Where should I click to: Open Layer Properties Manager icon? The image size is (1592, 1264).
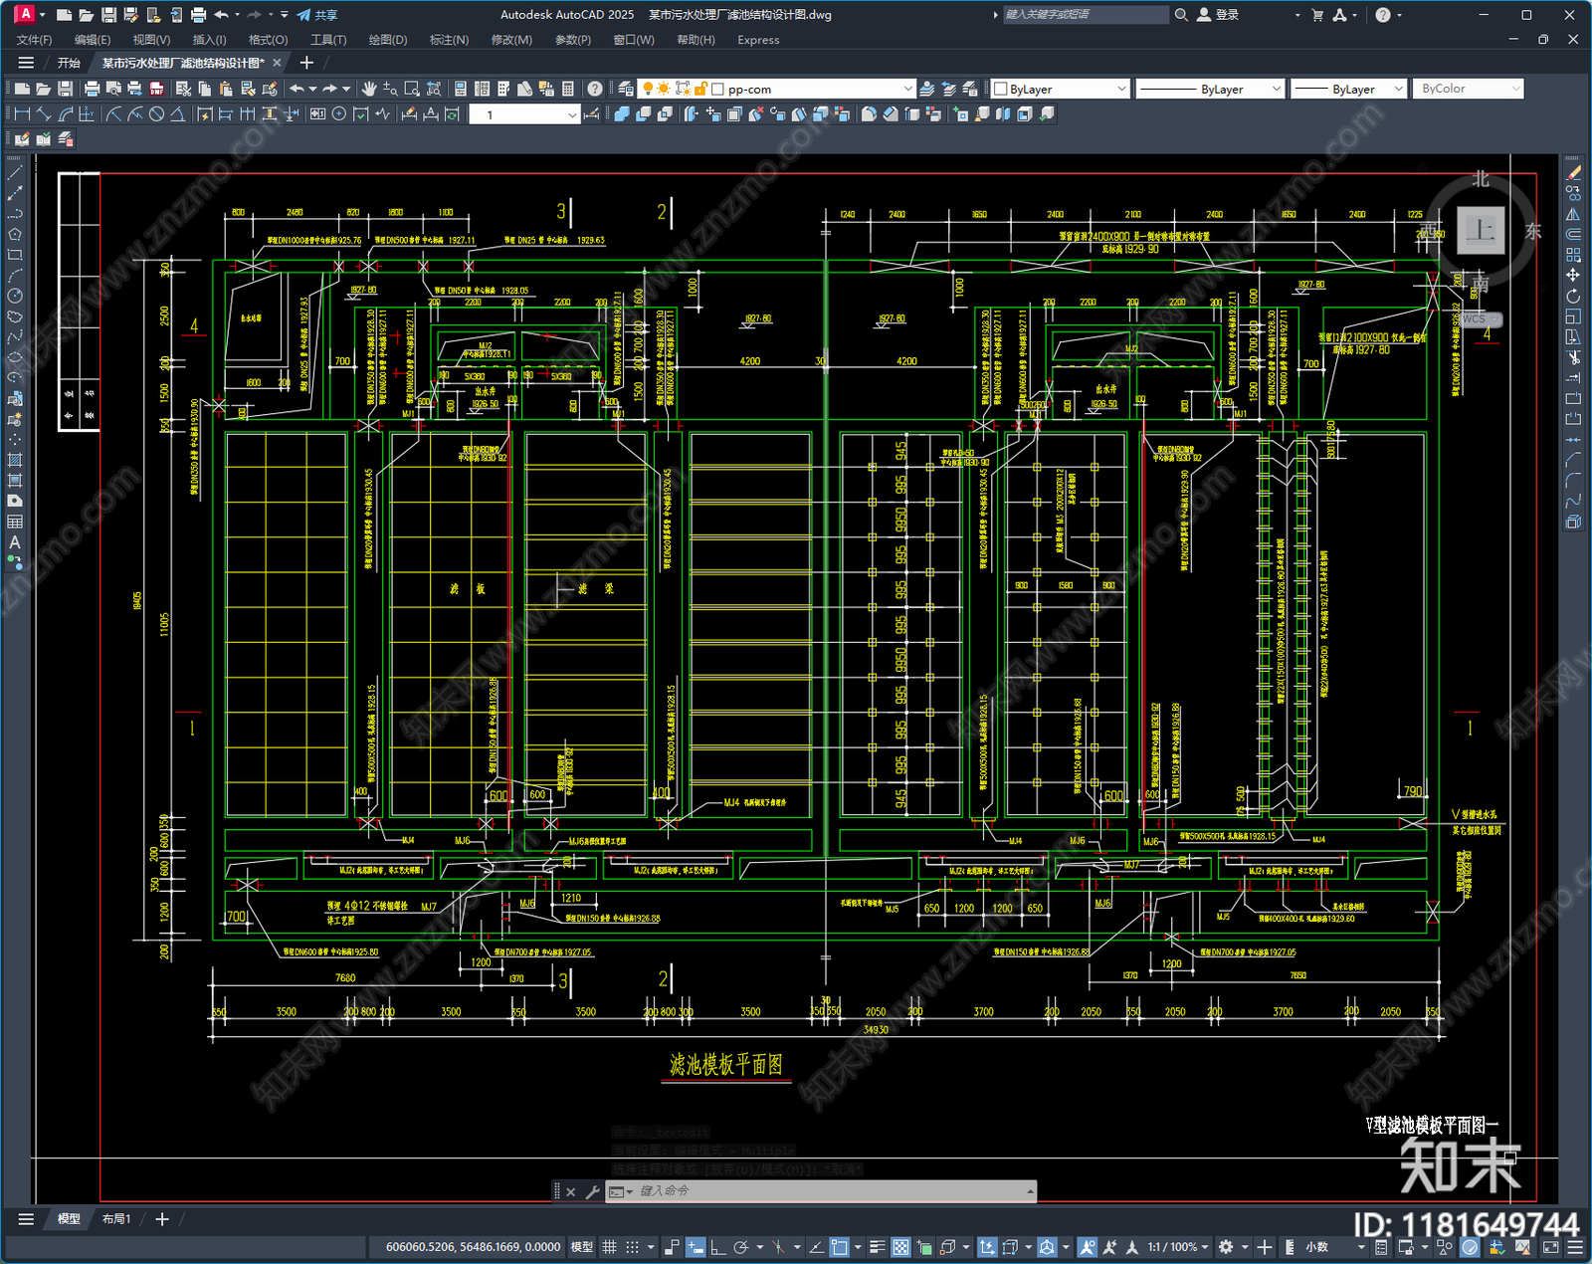pyautogui.click(x=625, y=89)
